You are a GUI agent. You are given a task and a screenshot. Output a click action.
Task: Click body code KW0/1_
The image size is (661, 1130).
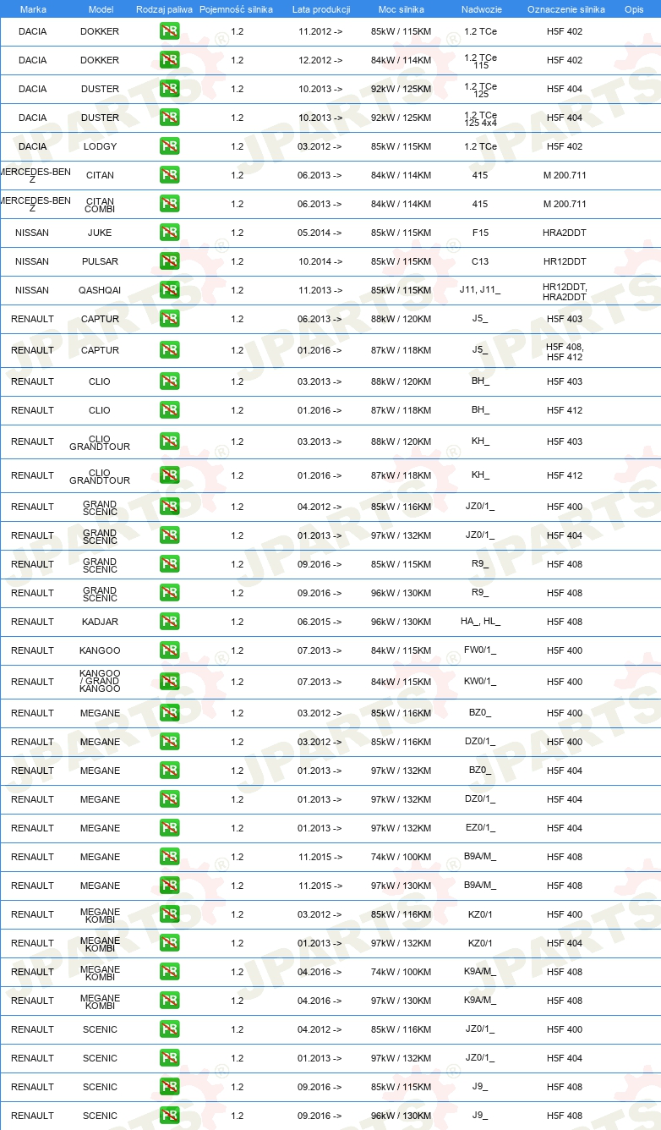point(480,682)
